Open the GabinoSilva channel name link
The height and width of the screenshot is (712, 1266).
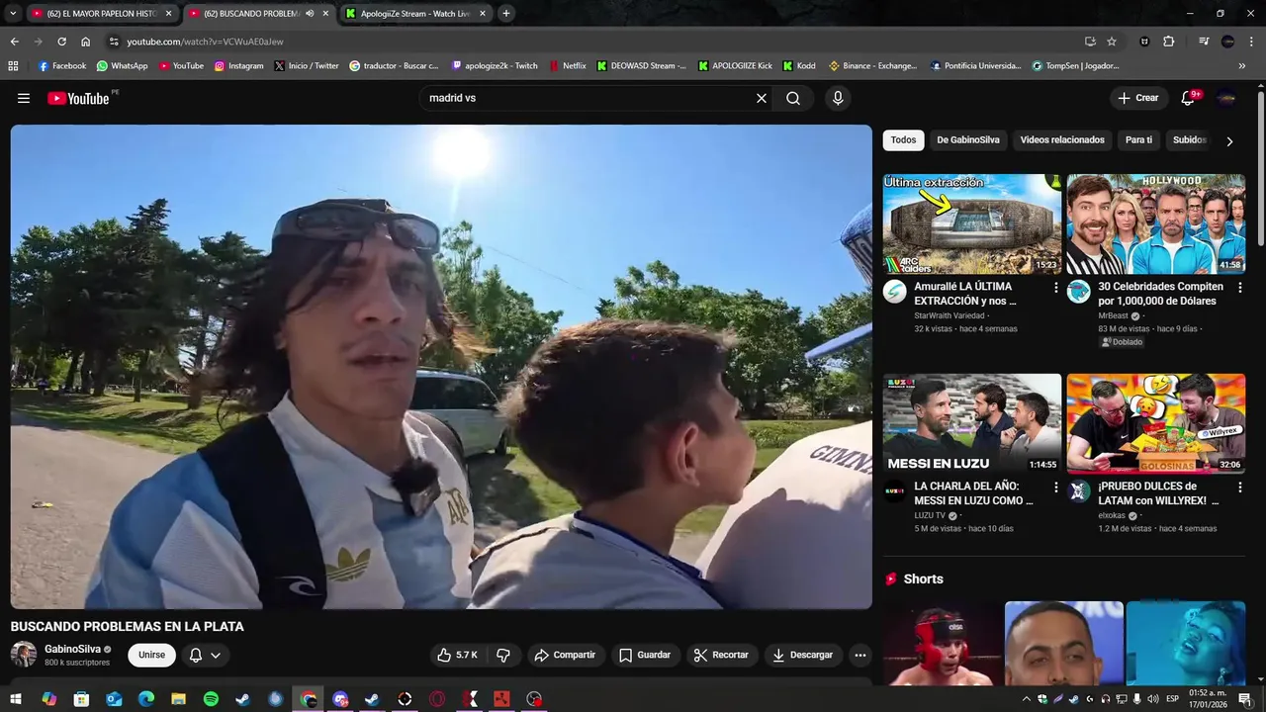72,649
